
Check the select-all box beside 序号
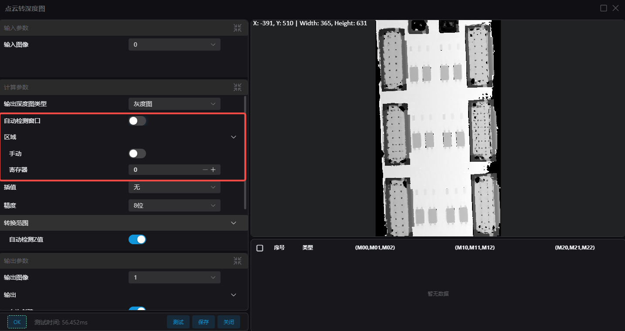260,248
